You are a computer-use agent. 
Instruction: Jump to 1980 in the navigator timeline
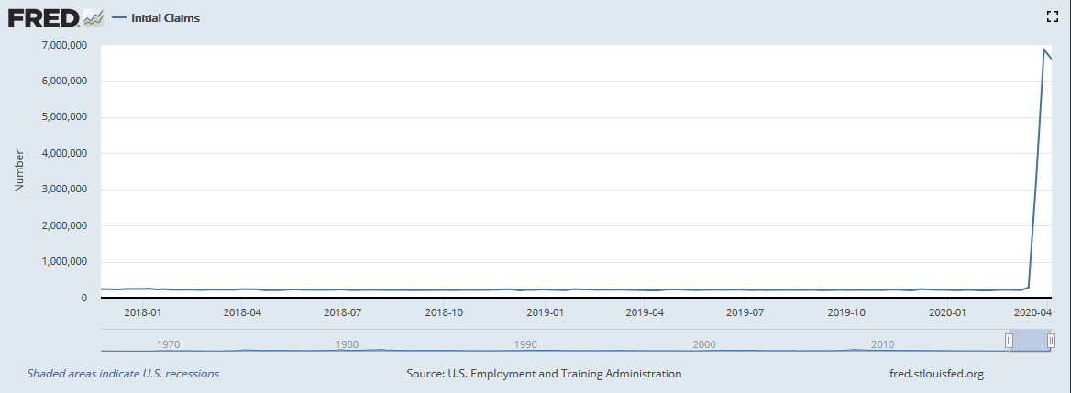[x=347, y=344]
